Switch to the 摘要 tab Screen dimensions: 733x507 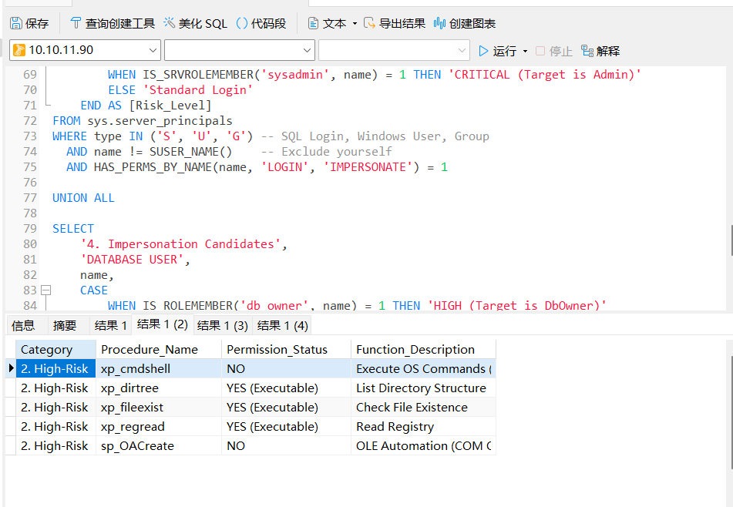65,325
